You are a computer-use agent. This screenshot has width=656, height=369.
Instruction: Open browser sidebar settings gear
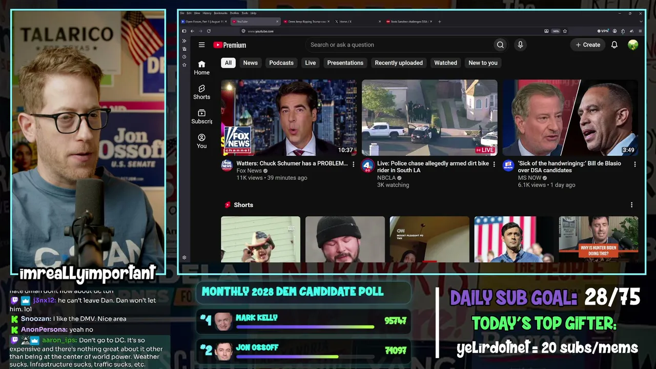184,258
